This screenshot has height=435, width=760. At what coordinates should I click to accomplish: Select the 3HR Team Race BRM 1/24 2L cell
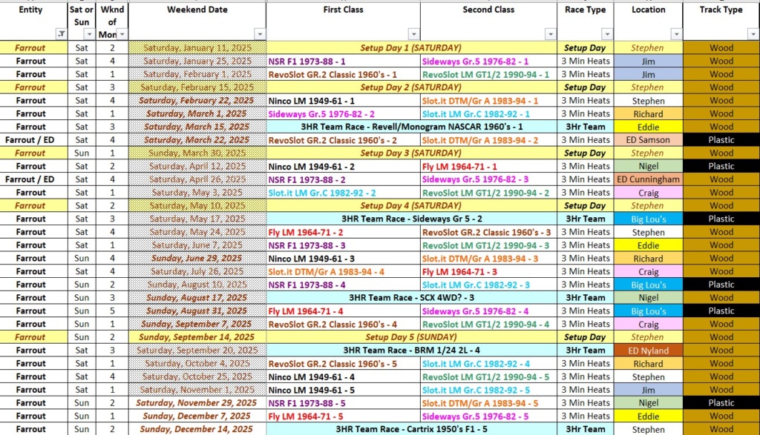click(x=410, y=351)
